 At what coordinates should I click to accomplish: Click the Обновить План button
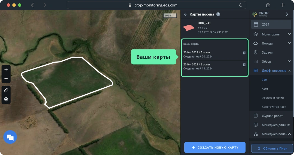pos(272,148)
